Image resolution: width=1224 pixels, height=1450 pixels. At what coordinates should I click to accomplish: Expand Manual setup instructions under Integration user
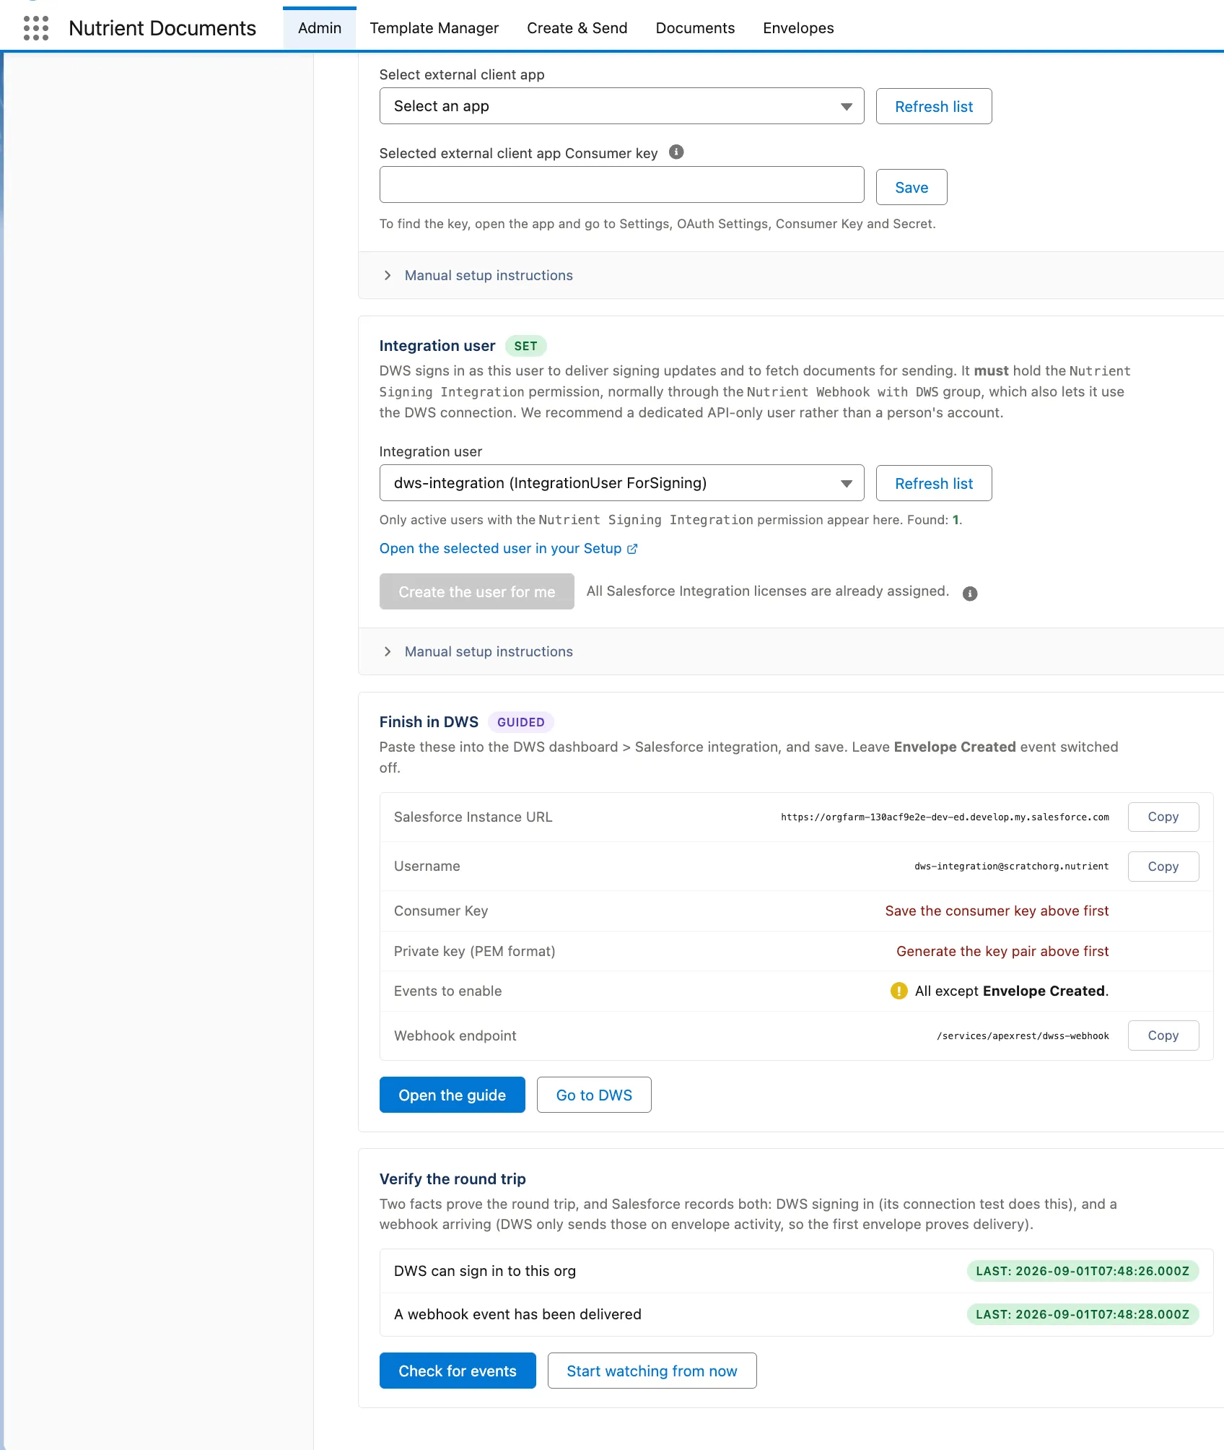click(x=488, y=651)
